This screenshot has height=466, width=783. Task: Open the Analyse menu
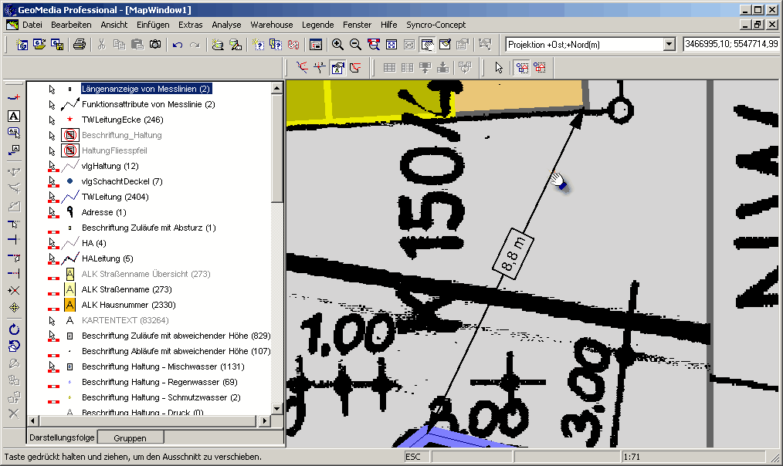click(x=226, y=25)
